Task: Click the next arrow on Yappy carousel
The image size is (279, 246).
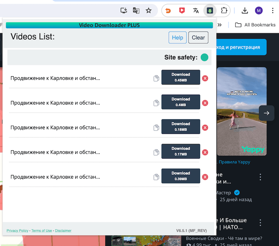Action: click(266, 113)
